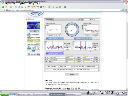Click the Print toolbar icon
This screenshot has width=128, height=96.
57,7
